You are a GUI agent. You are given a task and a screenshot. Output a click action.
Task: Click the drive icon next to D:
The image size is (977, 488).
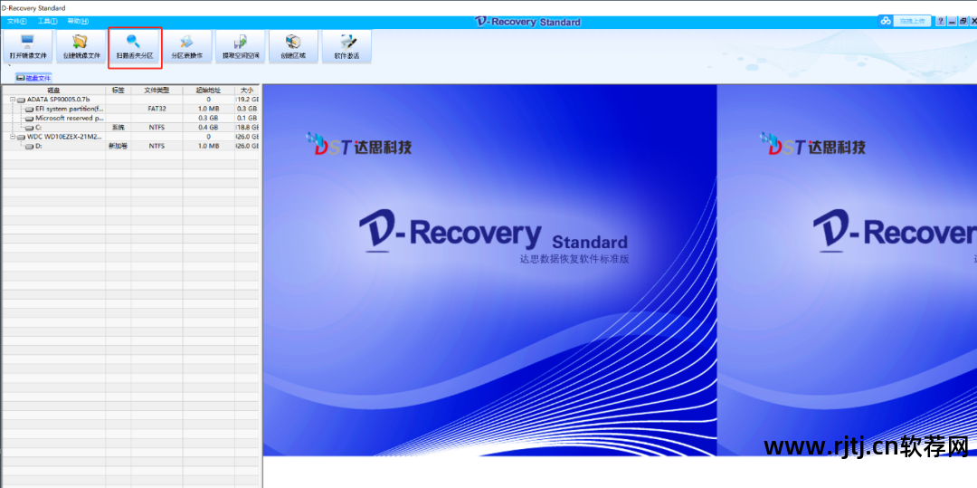(x=29, y=146)
